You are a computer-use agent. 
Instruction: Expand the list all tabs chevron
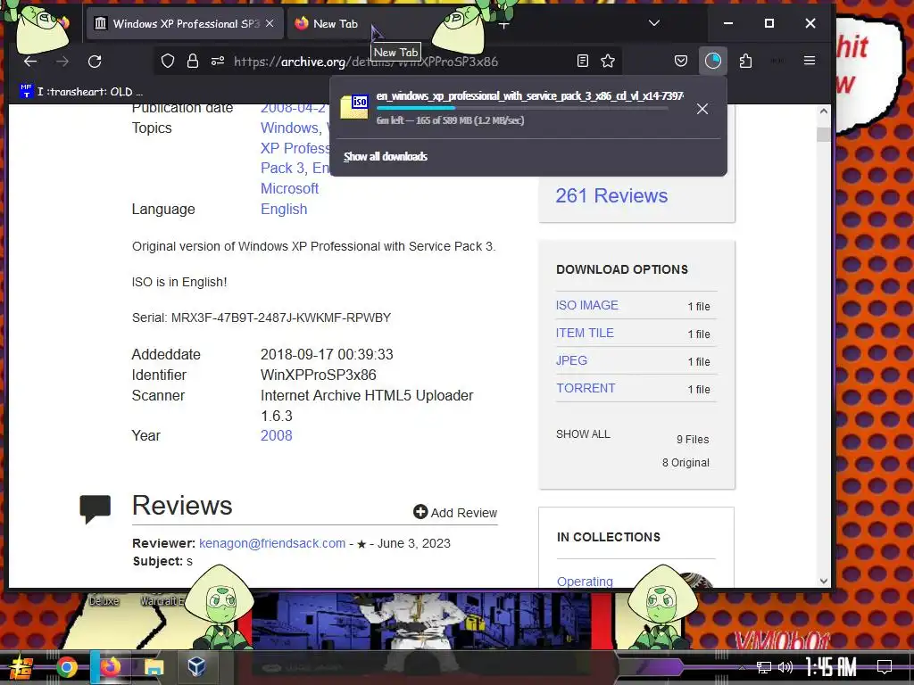click(654, 23)
